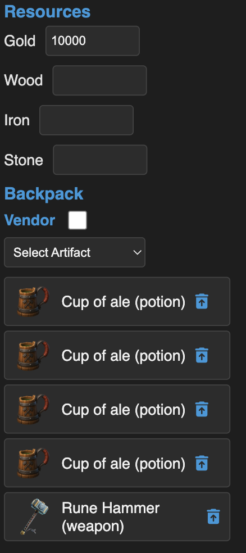Screen dimensions: 246x553
Task: Focus the Iron resource input field
Action: coord(86,120)
